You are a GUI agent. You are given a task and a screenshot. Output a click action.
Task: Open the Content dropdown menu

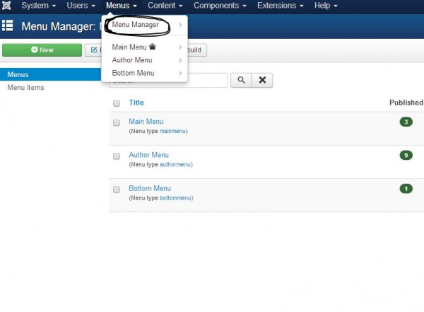coord(165,6)
